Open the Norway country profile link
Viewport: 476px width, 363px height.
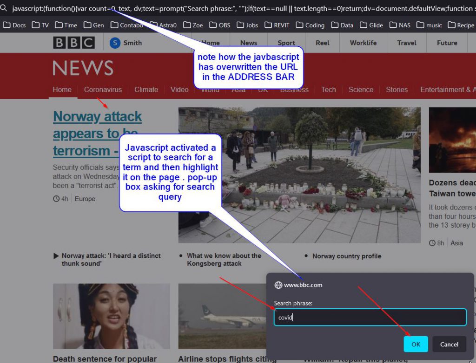tap(346, 256)
